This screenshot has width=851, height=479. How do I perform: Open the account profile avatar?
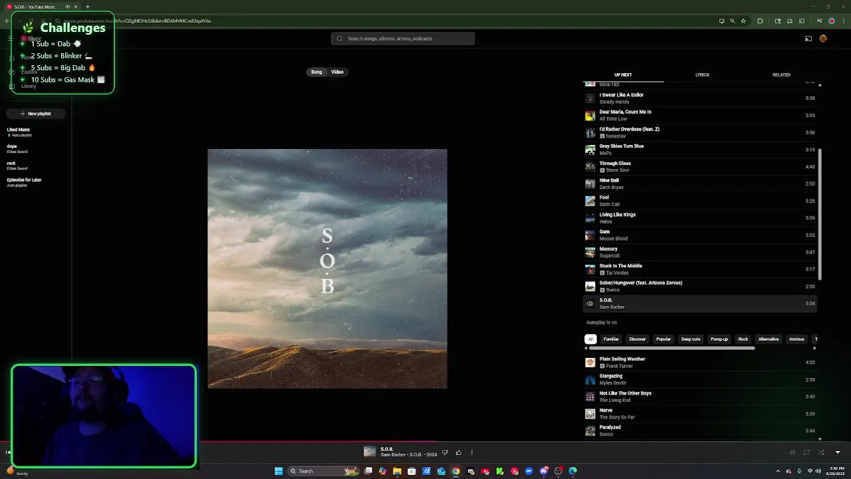point(823,39)
